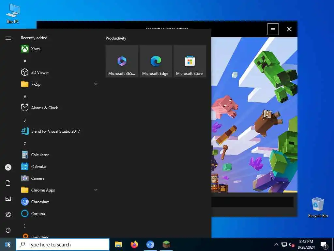Image resolution: width=334 pixels, height=251 pixels.
Task: Open Xbox app from Recently added
Action: (x=59, y=49)
